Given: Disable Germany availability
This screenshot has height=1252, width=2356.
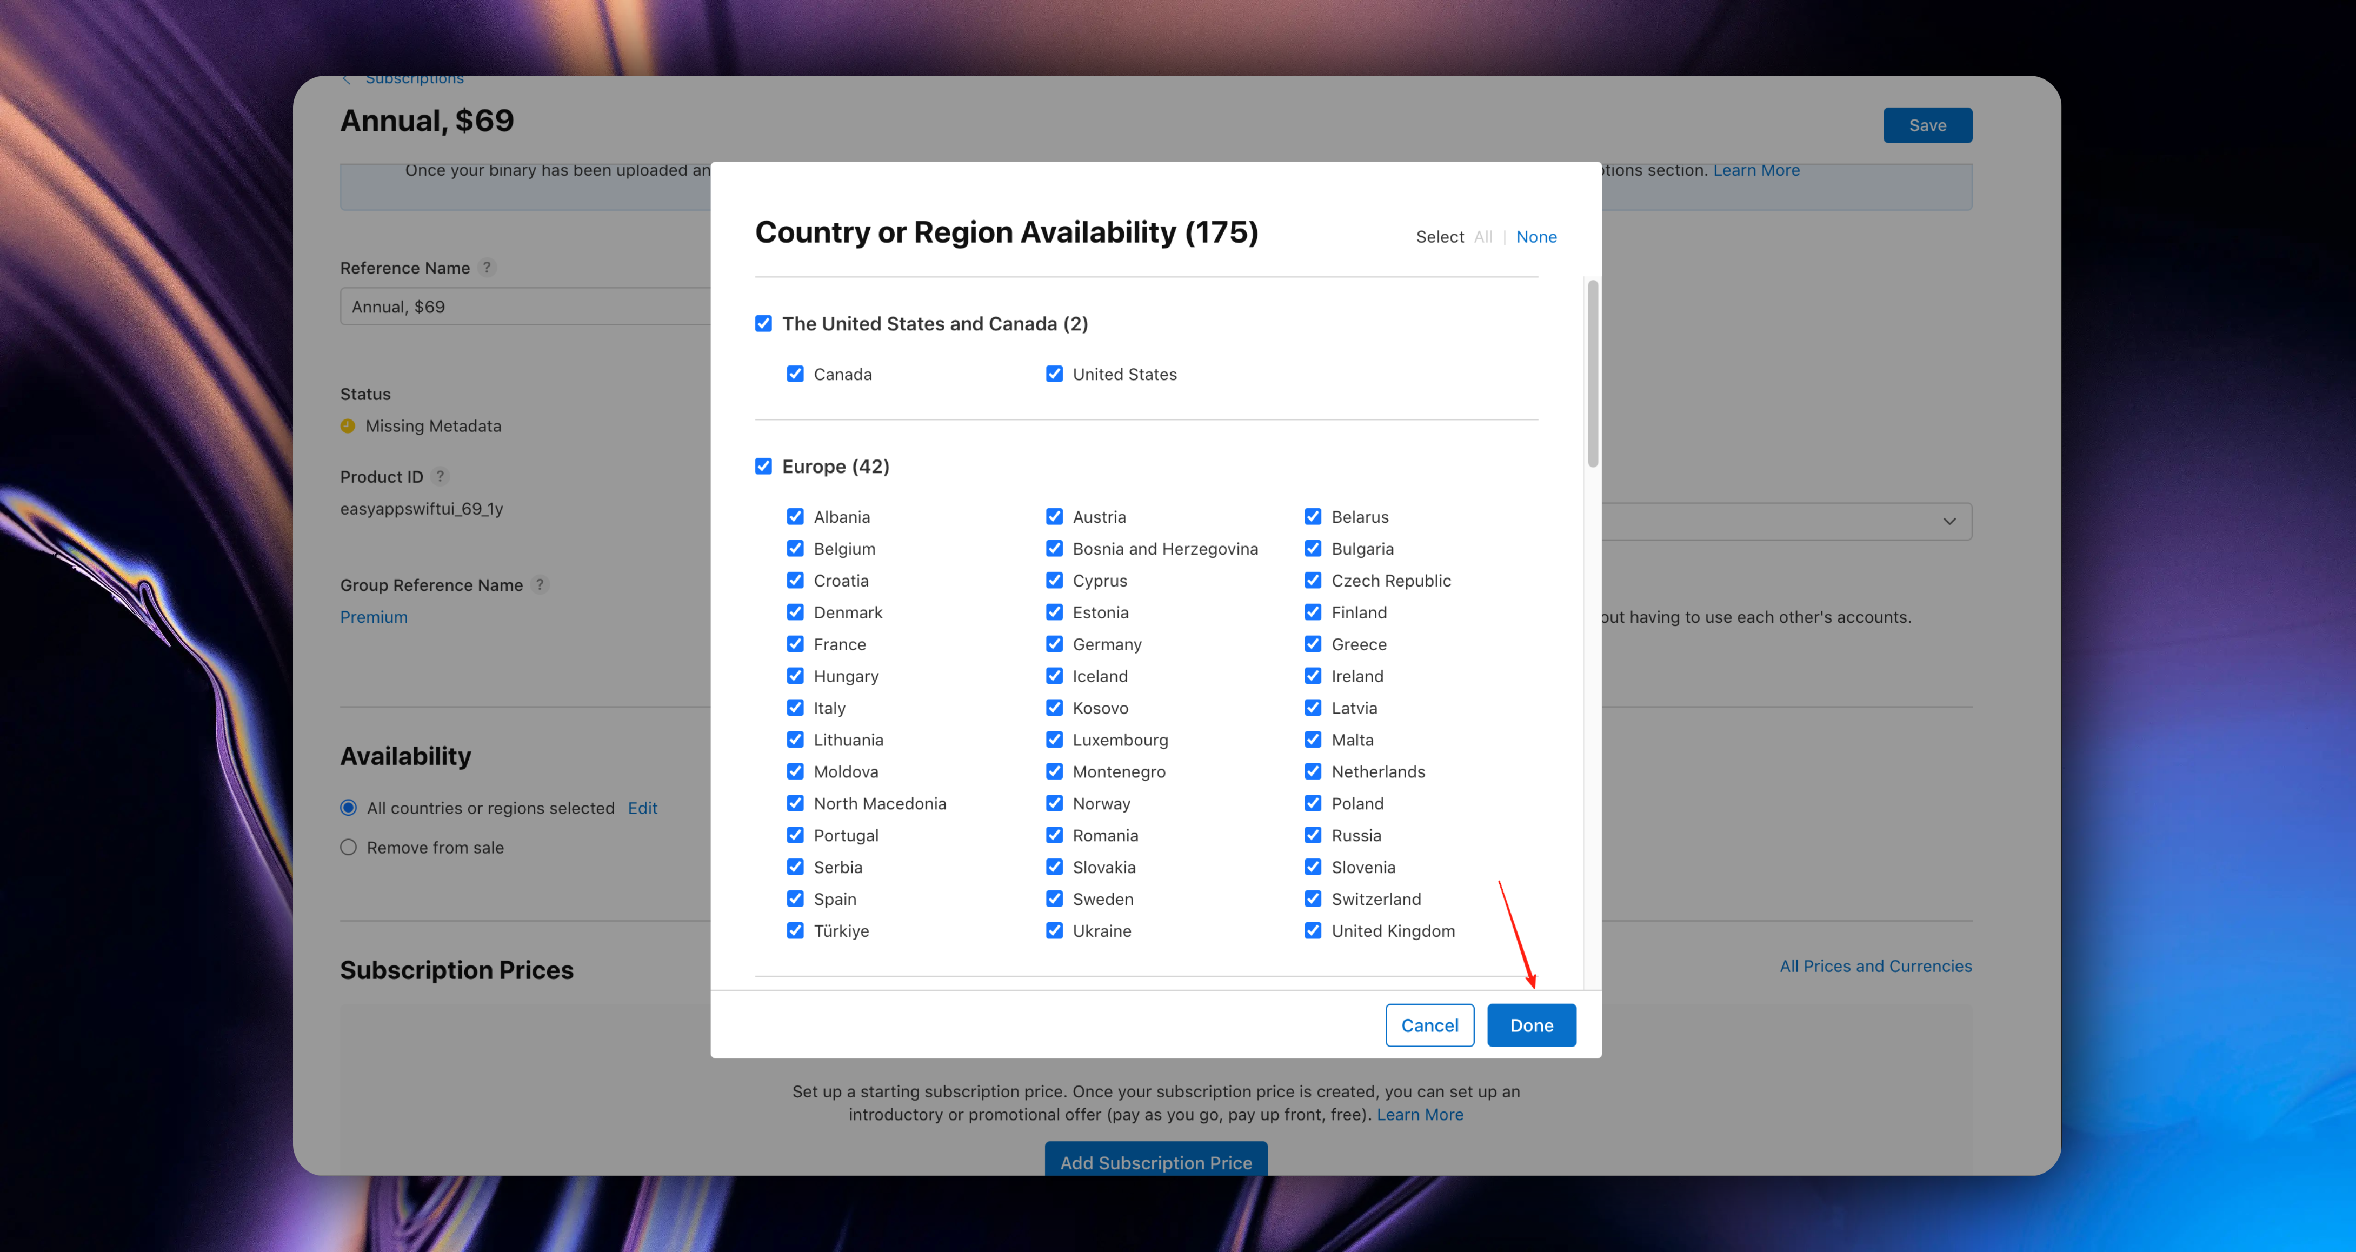Looking at the screenshot, I should click(1054, 644).
